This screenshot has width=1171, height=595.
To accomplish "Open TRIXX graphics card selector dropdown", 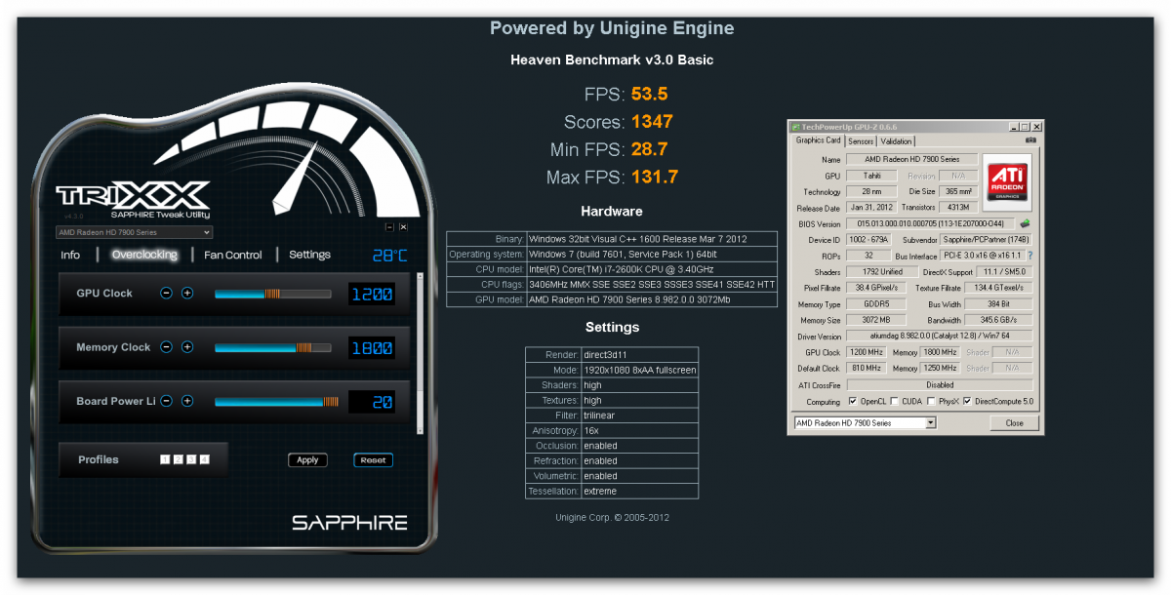I will point(134,232).
